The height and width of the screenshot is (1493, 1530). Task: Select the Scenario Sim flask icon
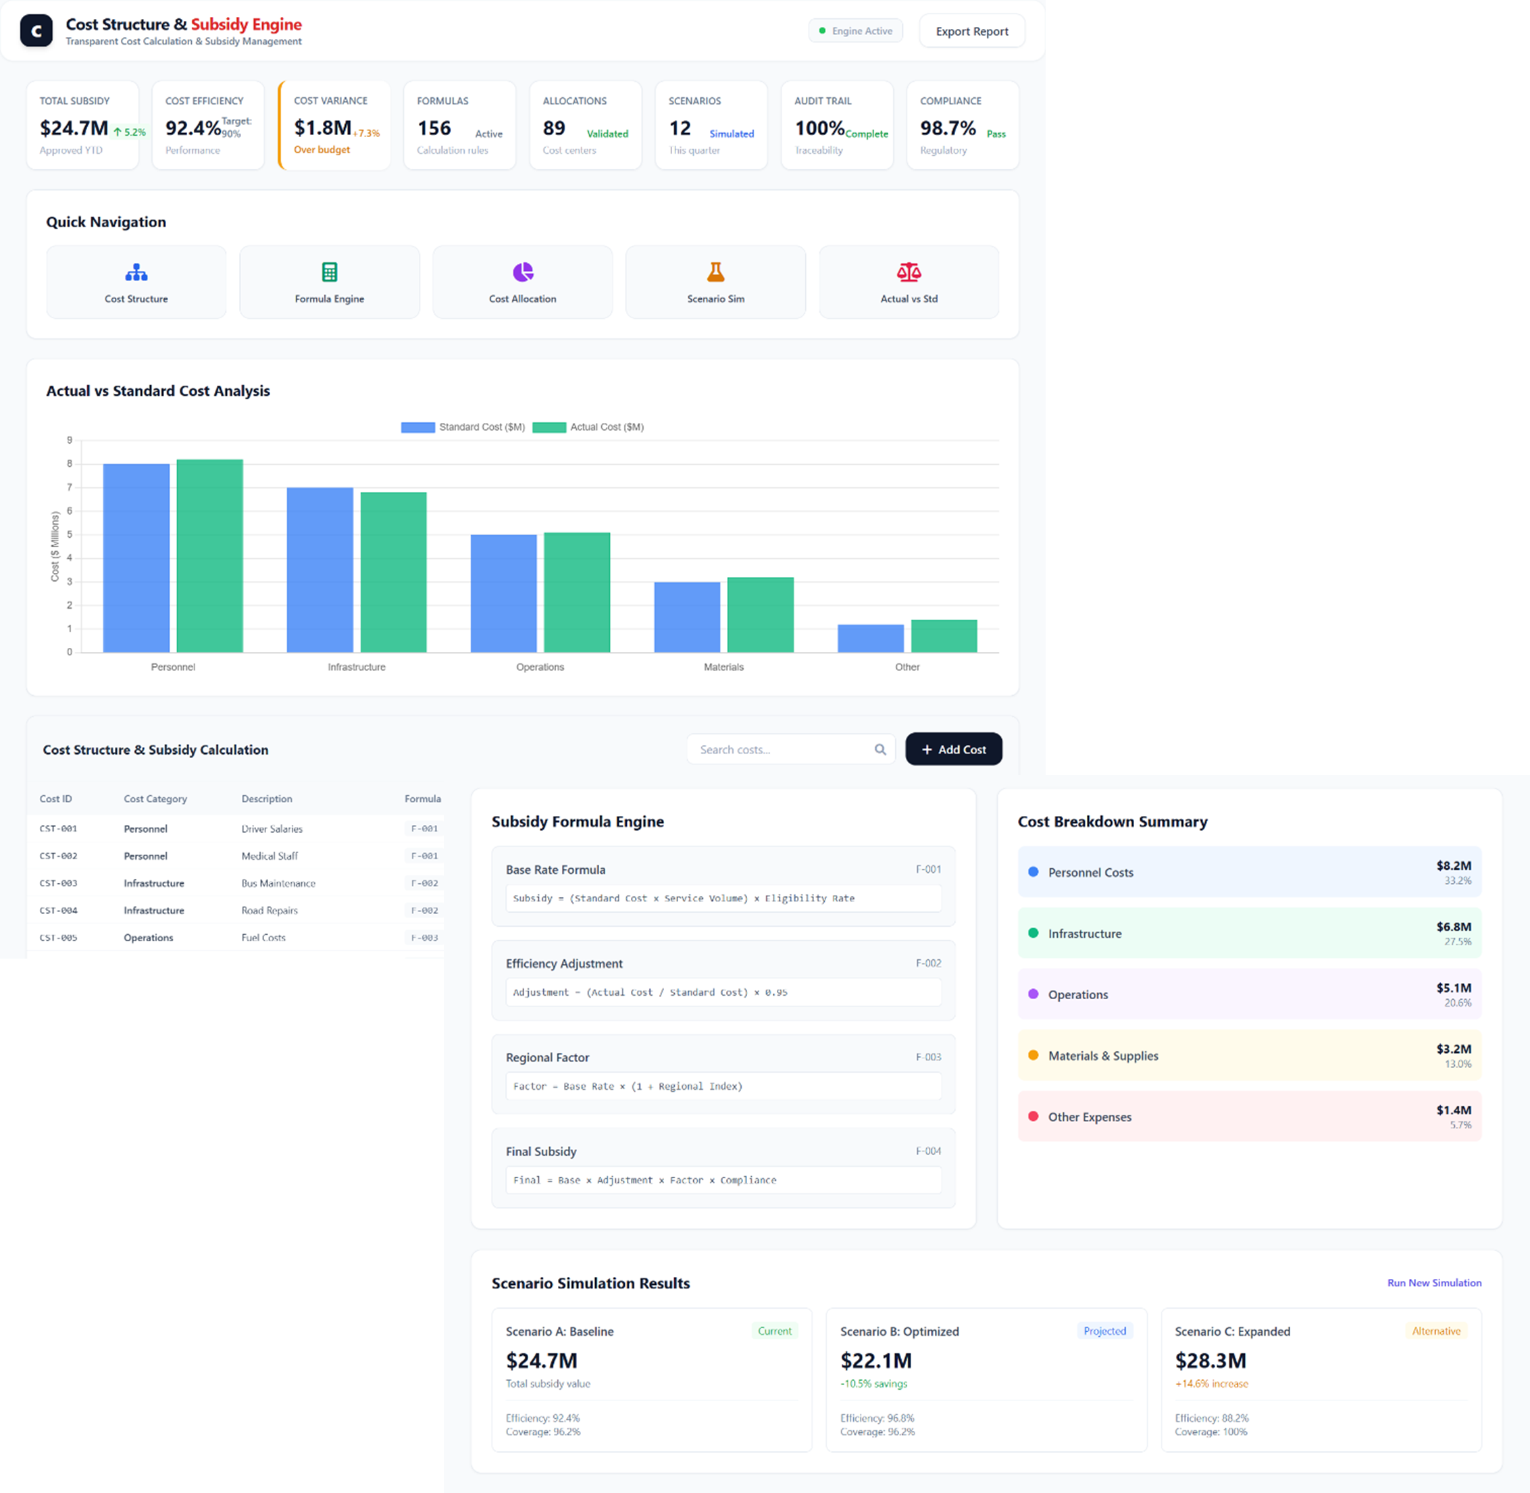715,272
